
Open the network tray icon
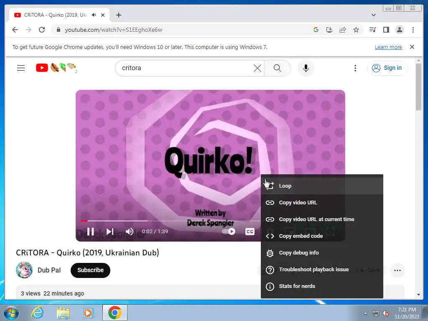point(376,313)
